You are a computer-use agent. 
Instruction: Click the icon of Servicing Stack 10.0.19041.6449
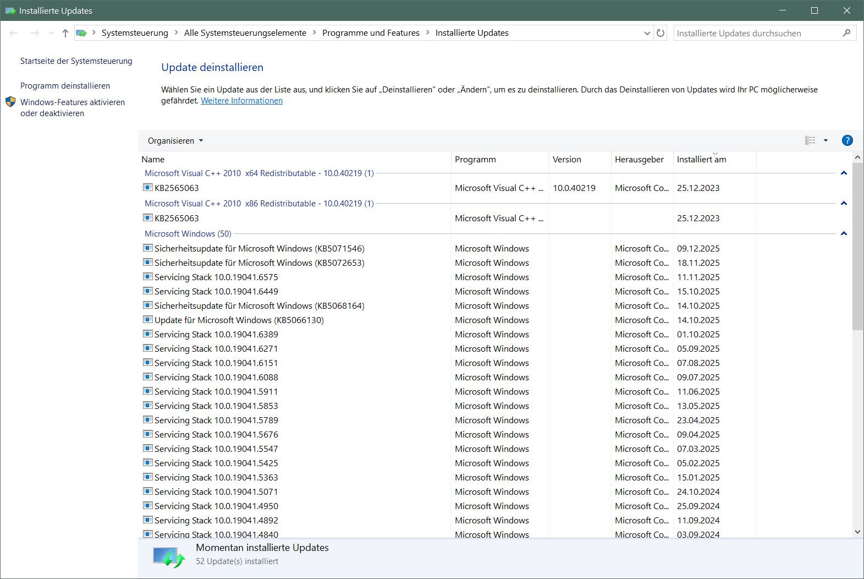point(147,291)
